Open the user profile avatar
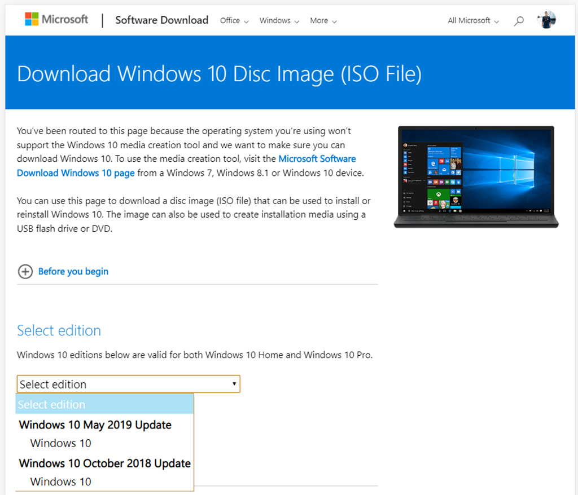The height and width of the screenshot is (495, 578). click(x=546, y=20)
